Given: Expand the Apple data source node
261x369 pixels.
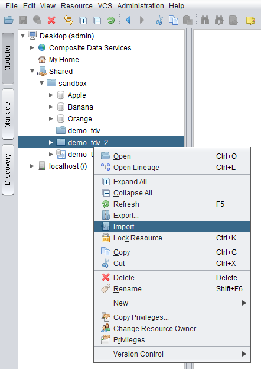Looking at the screenshot, I should [x=51, y=95].
